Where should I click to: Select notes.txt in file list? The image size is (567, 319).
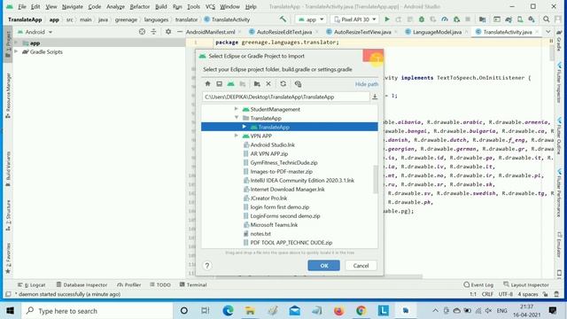point(260,234)
